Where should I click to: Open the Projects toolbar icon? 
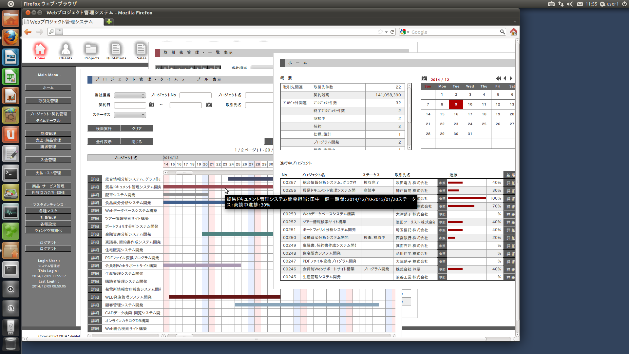(x=92, y=51)
